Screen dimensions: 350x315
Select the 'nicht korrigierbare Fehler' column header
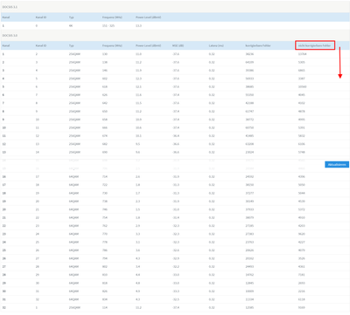coord(314,45)
